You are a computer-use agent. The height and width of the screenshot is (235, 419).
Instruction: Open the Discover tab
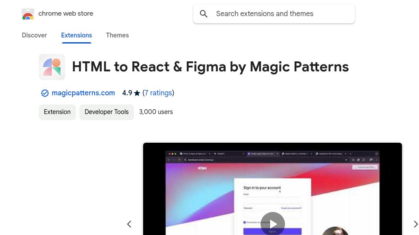pyautogui.click(x=34, y=35)
